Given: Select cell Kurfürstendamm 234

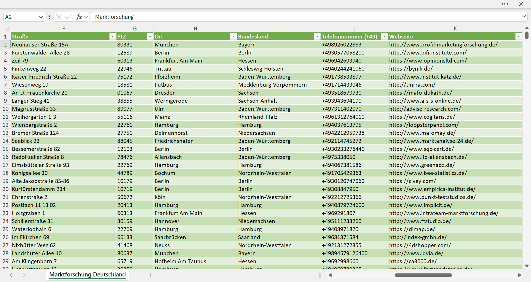Looking at the screenshot, I should click(64, 189).
